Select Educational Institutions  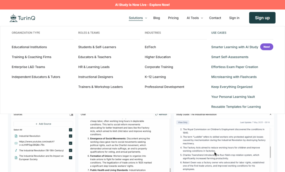click(x=29, y=47)
